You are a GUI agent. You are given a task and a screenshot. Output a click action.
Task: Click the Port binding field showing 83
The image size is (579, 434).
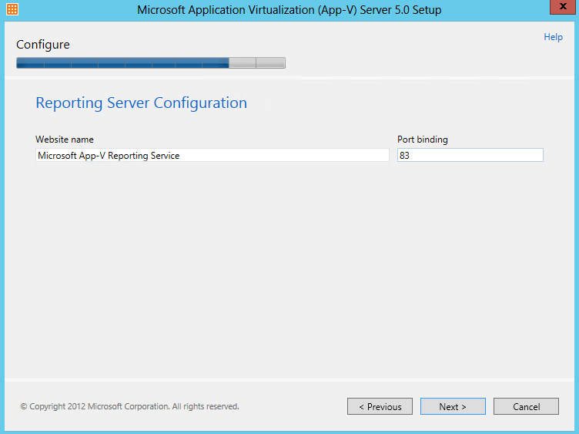(470, 155)
